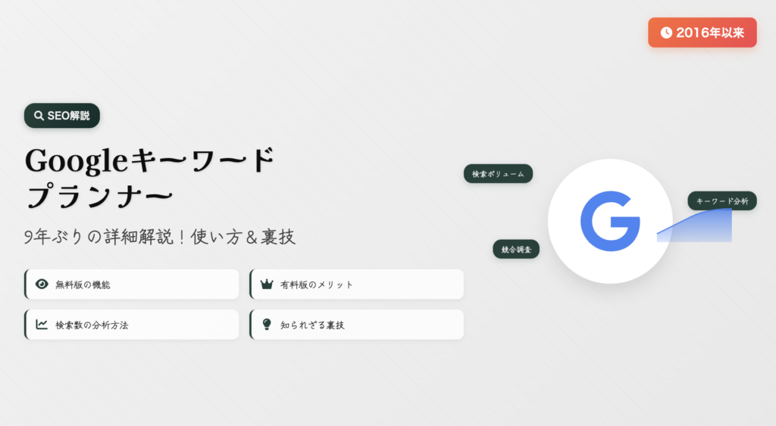Click the line chart icon for 検索数の分析方法

pos(42,325)
